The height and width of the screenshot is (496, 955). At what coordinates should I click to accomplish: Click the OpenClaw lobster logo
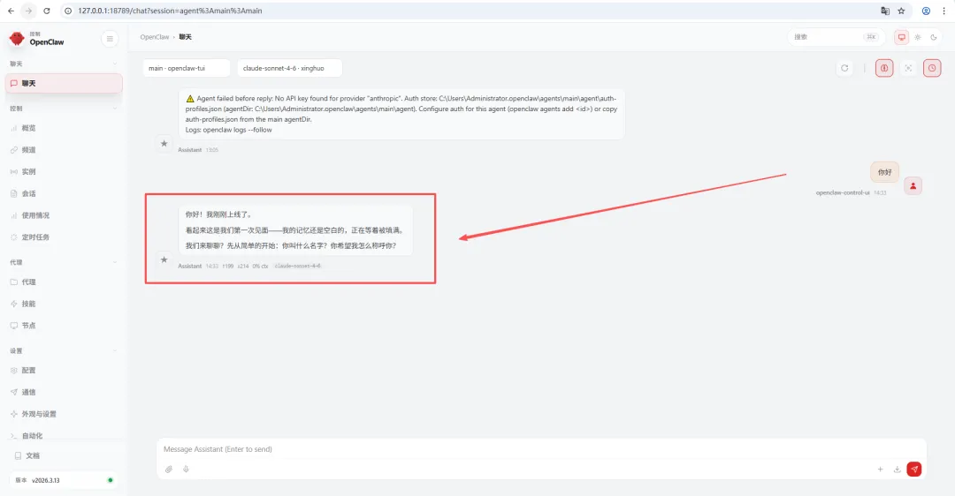click(17, 39)
